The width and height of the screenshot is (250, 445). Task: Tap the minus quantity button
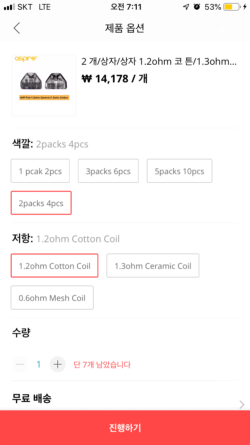pyautogui.click(x=20, y=364)
